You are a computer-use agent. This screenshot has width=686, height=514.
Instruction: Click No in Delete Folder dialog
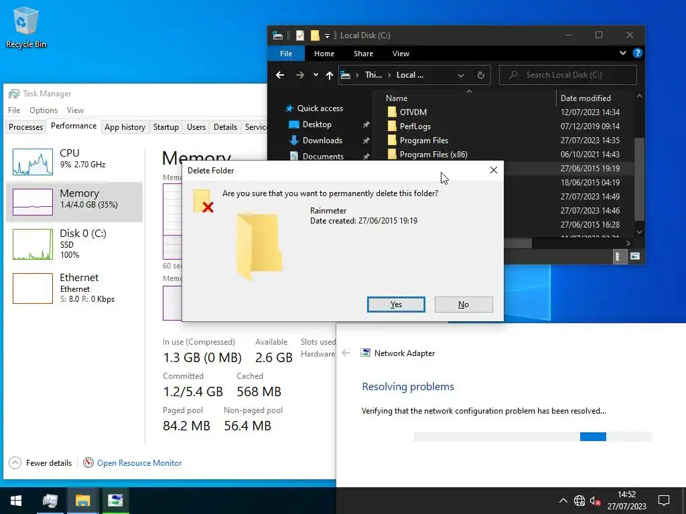tap(464, 305)
